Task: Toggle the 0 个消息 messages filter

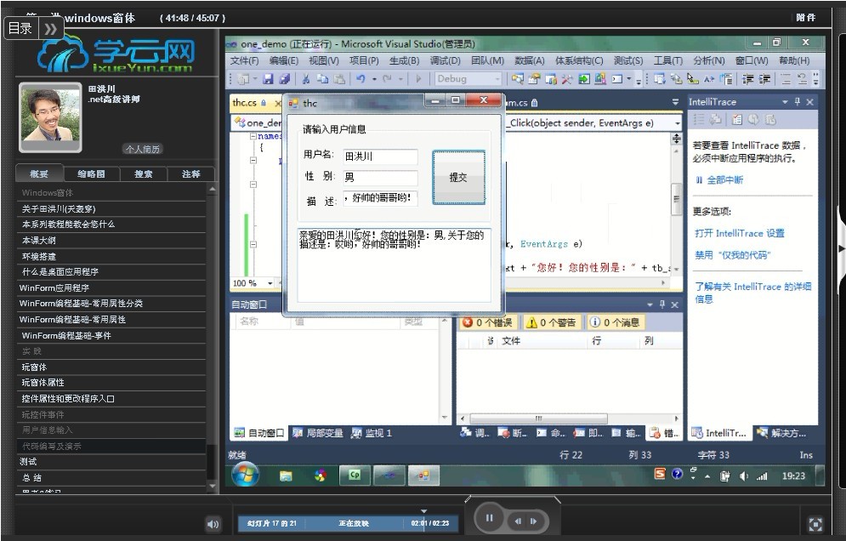Action: [615, 322]
